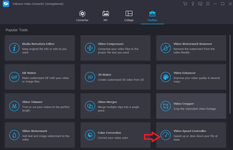Screen dimensions: 233x150
Task: Open the Collage tab
Action: coord(129,16)
